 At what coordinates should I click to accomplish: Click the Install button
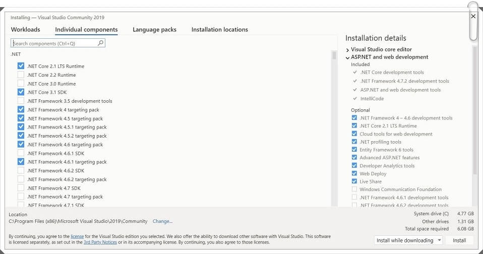point(459,240)
